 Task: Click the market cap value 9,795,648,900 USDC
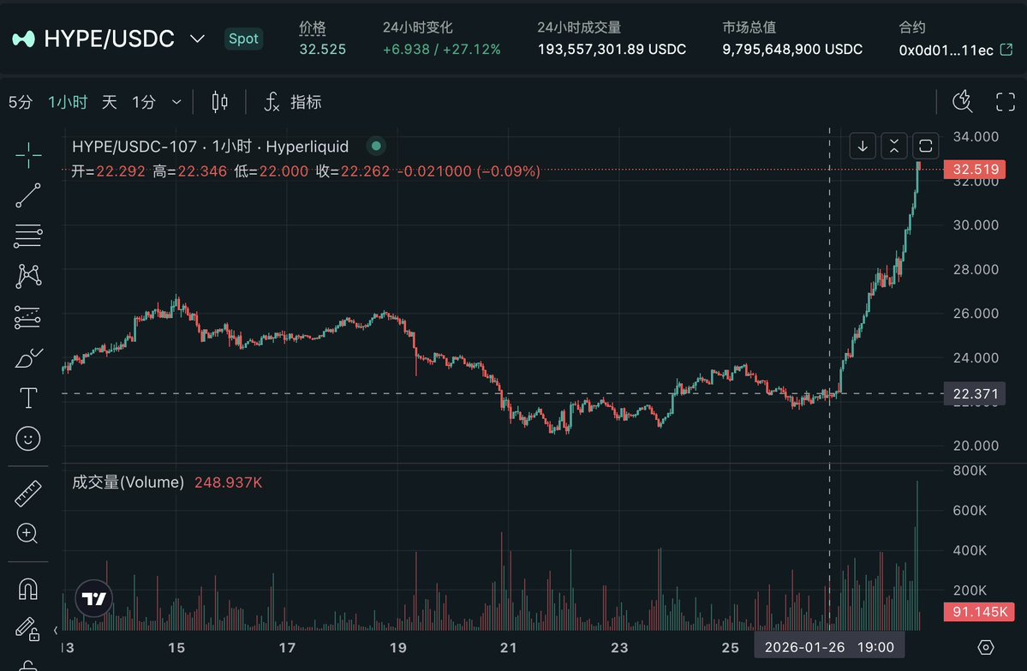click(x=791, y=50)
